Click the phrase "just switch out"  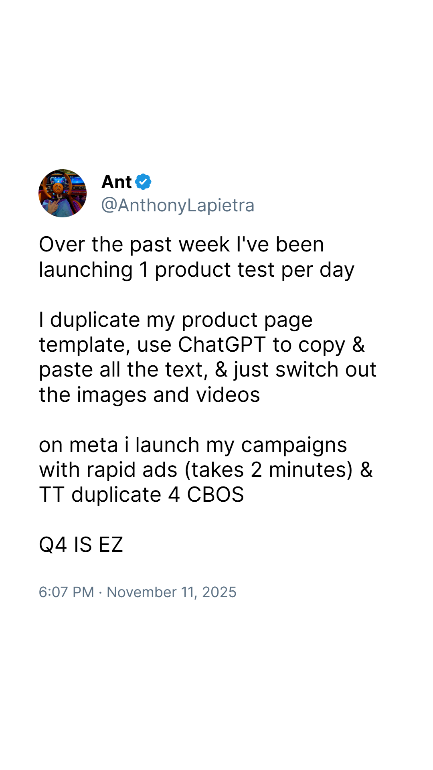305,370
